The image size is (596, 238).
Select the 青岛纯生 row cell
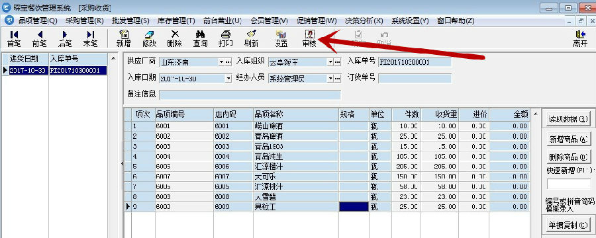pos(296,157)
